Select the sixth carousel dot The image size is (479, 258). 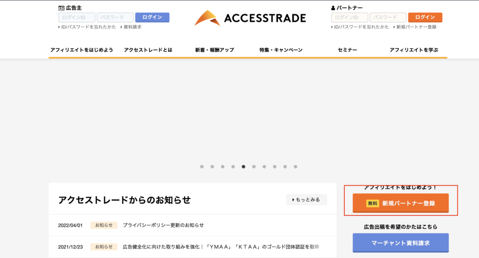click(254, 167)
